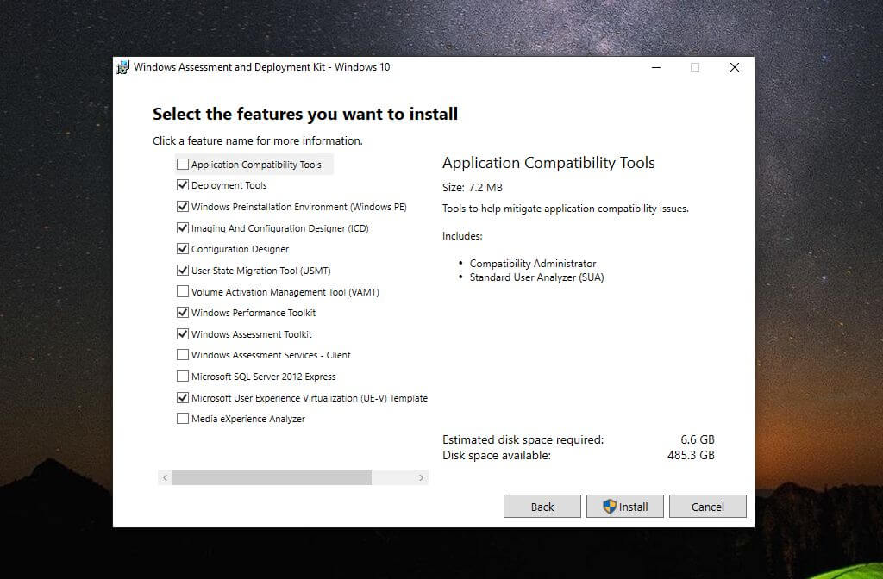883x579 pixels.
Task: Toggle User State Migration Tool (USMT) checkbox
Action: point(183,270)
